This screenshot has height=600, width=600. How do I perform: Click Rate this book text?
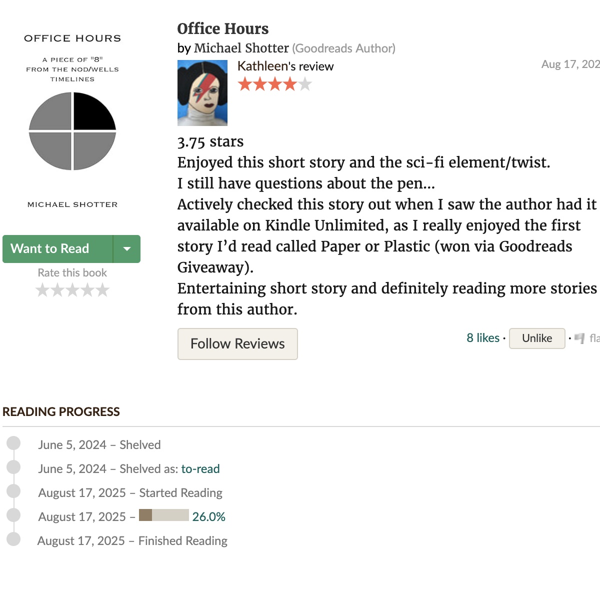coord(72,272)
